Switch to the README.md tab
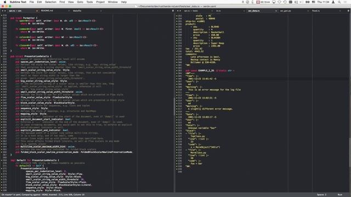 click(x=47, y=11)
